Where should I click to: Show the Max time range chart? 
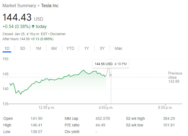click(118, 48)
